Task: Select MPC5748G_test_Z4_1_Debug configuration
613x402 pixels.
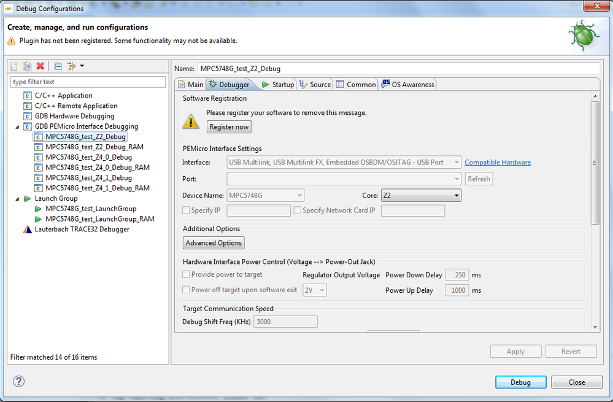Action: (89, 177)
